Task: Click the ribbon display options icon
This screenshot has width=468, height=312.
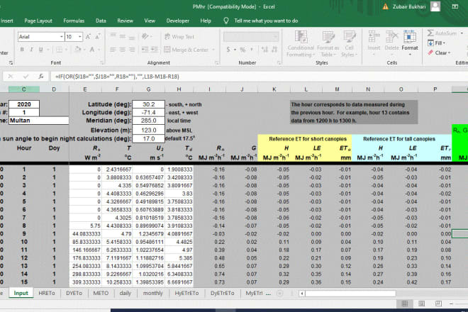Action: tap(455, 6)
